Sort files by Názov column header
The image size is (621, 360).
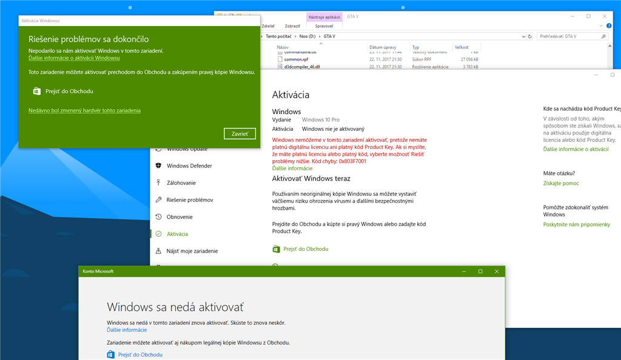283,47
